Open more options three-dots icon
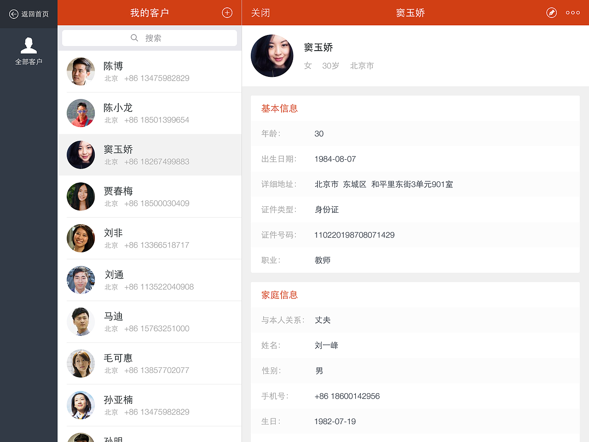589x442 pixels. [x=573, y=13]
